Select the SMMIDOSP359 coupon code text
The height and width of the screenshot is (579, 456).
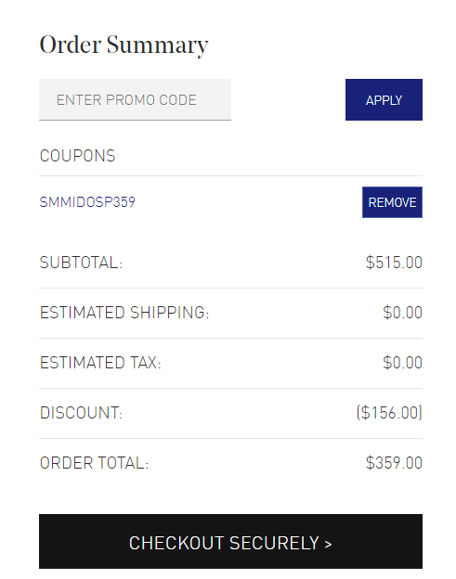point(87,202)
